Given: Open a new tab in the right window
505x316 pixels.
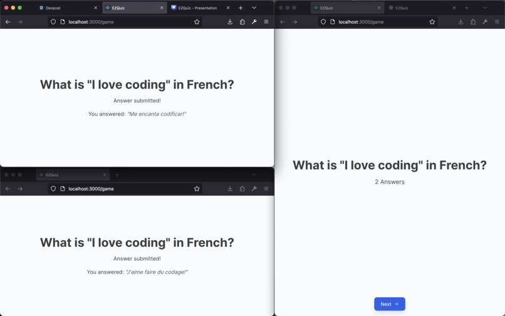Looking at the screenshot, I should pyautogui.click(x=467, y=8).
